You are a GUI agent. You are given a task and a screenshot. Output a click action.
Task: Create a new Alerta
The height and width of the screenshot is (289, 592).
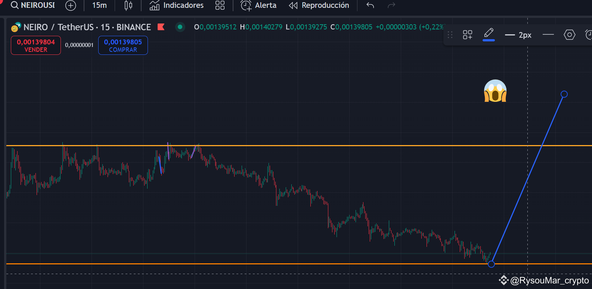click(258, 5)
